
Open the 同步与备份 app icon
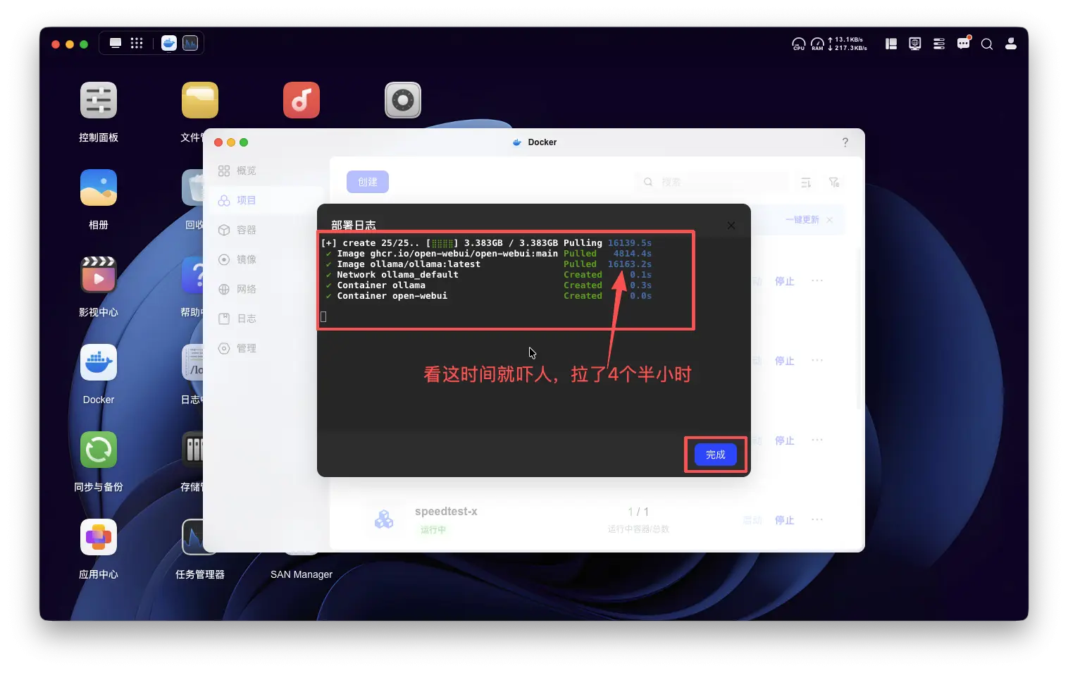[x=99, y=450]
